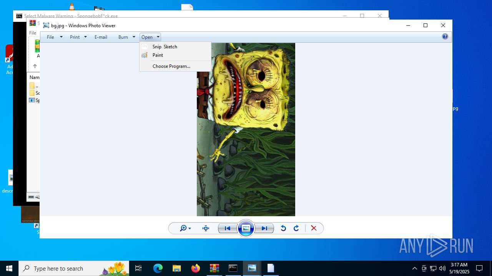492x276 pixels.
Task: Expand the Print dropdown arrow
Action: click(85, 37)
